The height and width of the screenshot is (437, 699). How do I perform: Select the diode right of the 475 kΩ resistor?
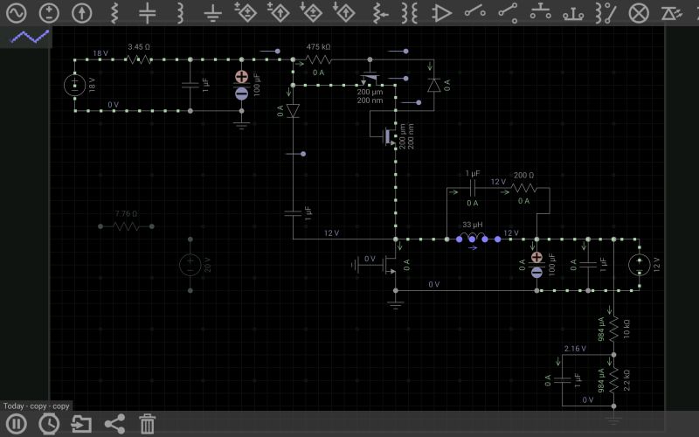[433, 85]
